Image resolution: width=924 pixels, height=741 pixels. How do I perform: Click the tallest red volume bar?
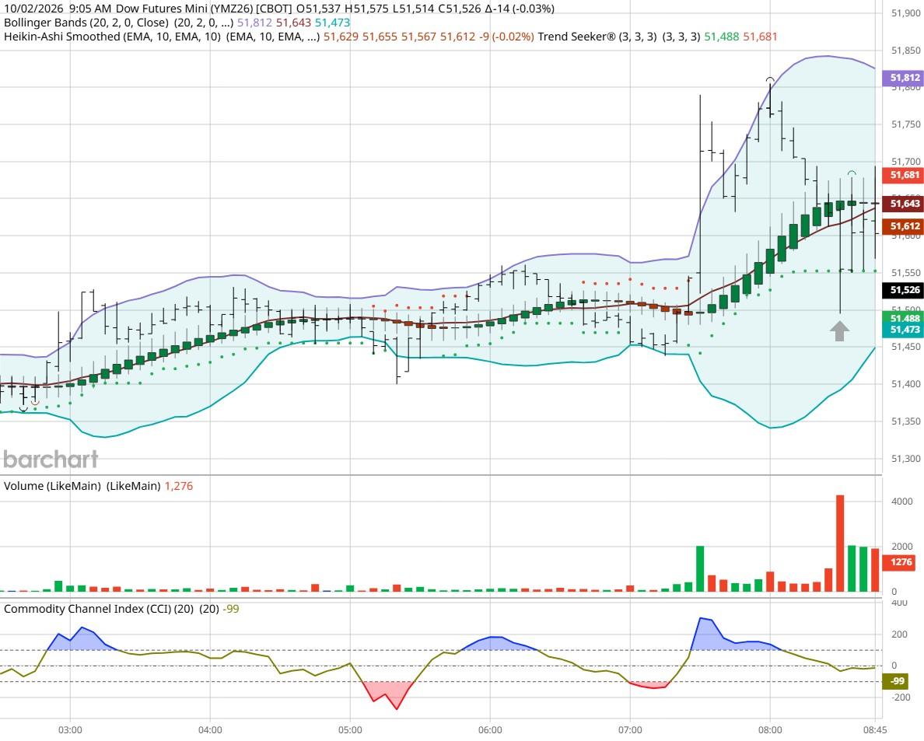tap(840, 543)
